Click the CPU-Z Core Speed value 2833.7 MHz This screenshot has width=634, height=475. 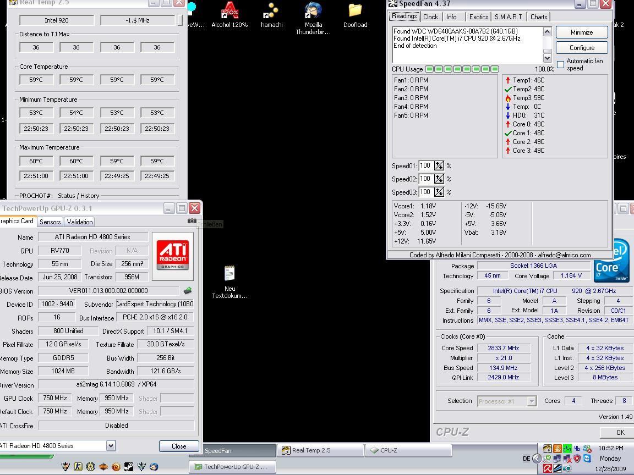click(x=503, y=348)
